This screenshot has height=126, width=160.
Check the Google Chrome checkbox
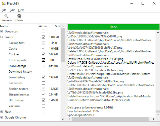pyautogui.click(x=43, y=117)
